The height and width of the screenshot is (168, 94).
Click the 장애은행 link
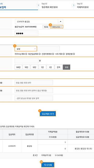pyautogui.click(x=69, y=54)
